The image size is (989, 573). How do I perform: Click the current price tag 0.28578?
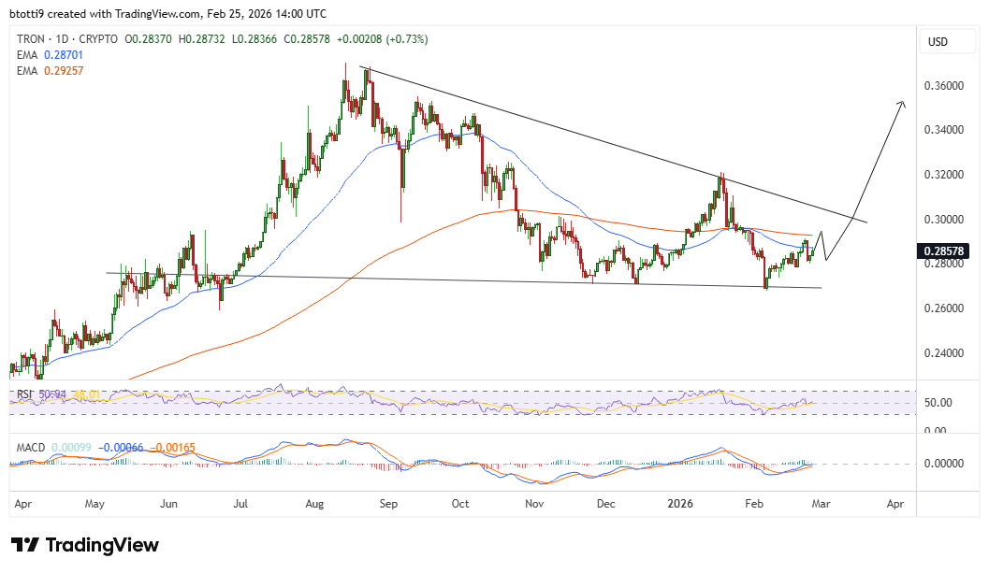click(948, 252)
